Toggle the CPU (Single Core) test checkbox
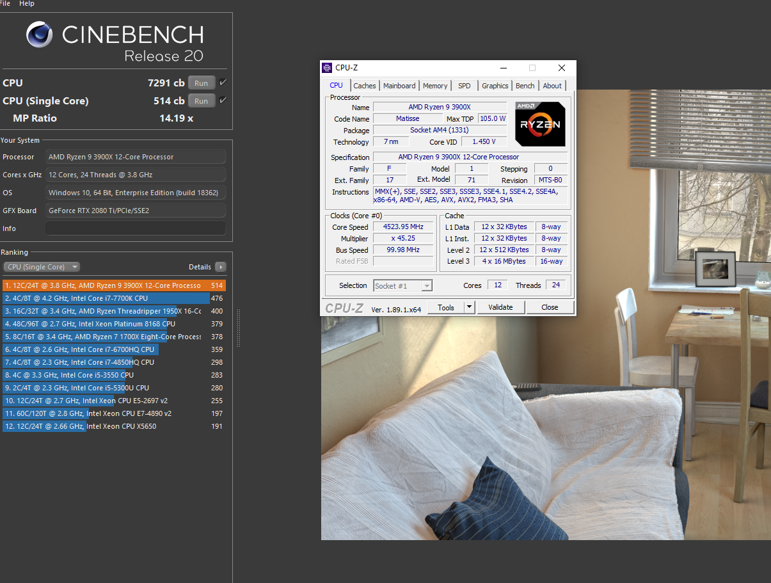This screenshot has width=771, height=583. tap(223, 100)
